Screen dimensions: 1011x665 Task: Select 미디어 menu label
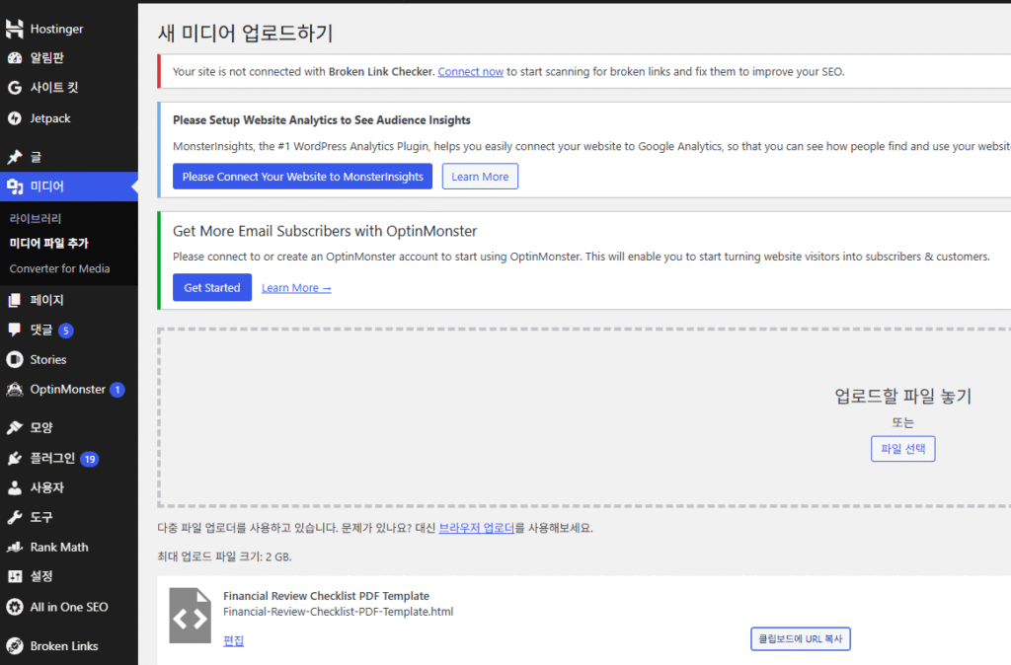pos(47,186)
